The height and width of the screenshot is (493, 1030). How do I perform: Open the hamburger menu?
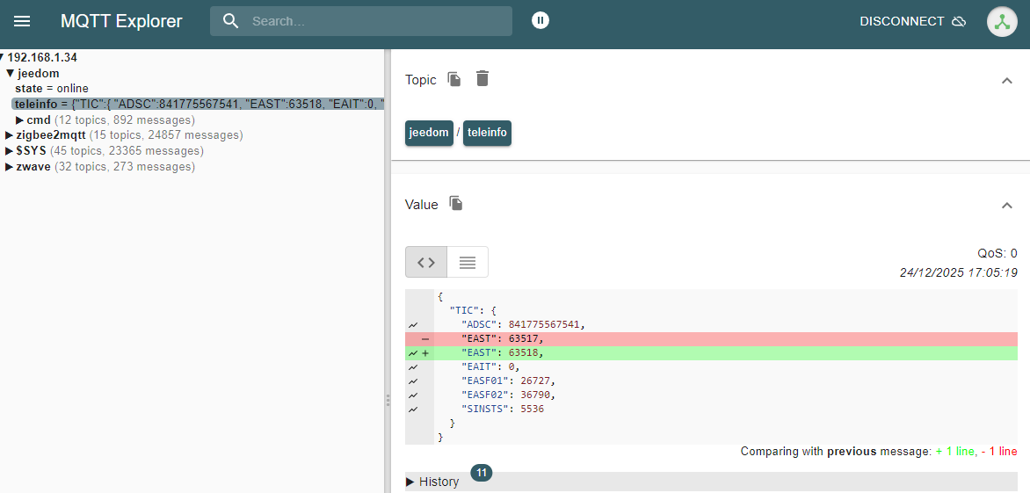pos(22,21)
